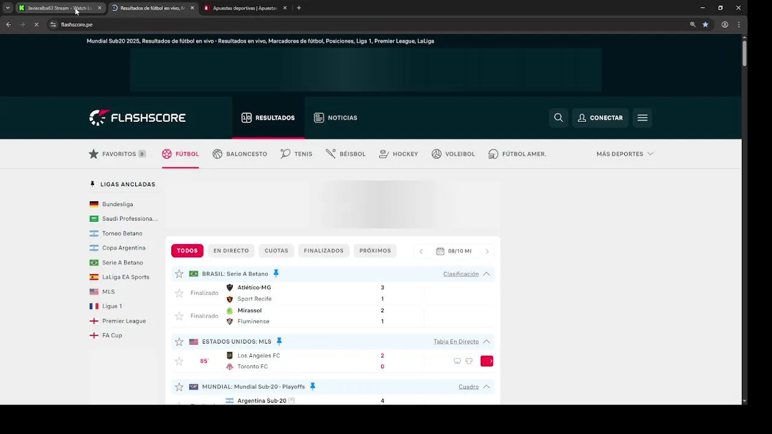Image resolution: width=772 pixels, height=434 pixels.
Task: Click the Flashscore logo
Action: pyautogui.click(x=138, y=118)
